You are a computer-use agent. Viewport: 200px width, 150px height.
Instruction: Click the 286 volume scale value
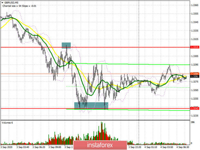193,123
